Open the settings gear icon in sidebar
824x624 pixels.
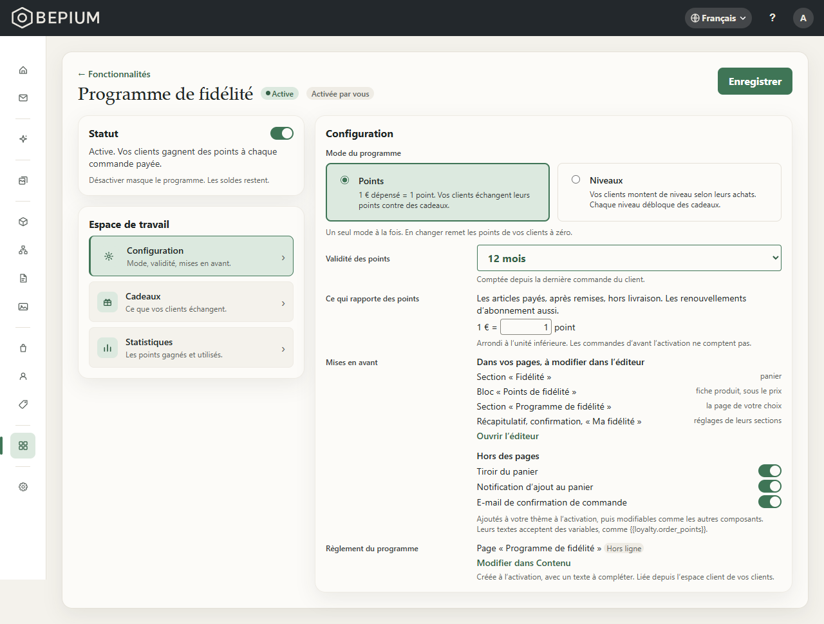coord(23,487)
